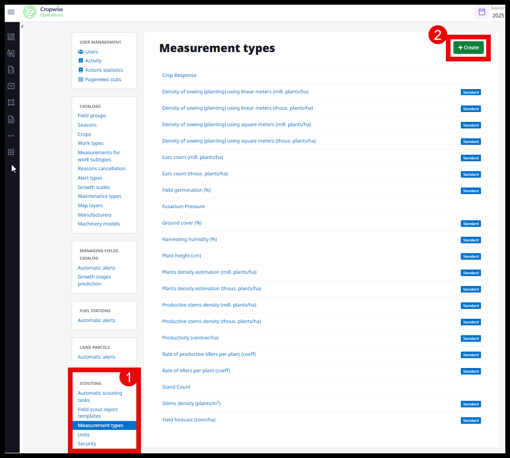Click the grid frame icon in the sidebar
The image size is (510, 458).
pyautogui.click(x=11, y=103)
